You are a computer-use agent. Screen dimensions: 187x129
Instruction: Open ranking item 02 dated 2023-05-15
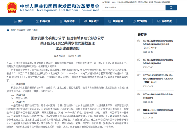point(158,61)
